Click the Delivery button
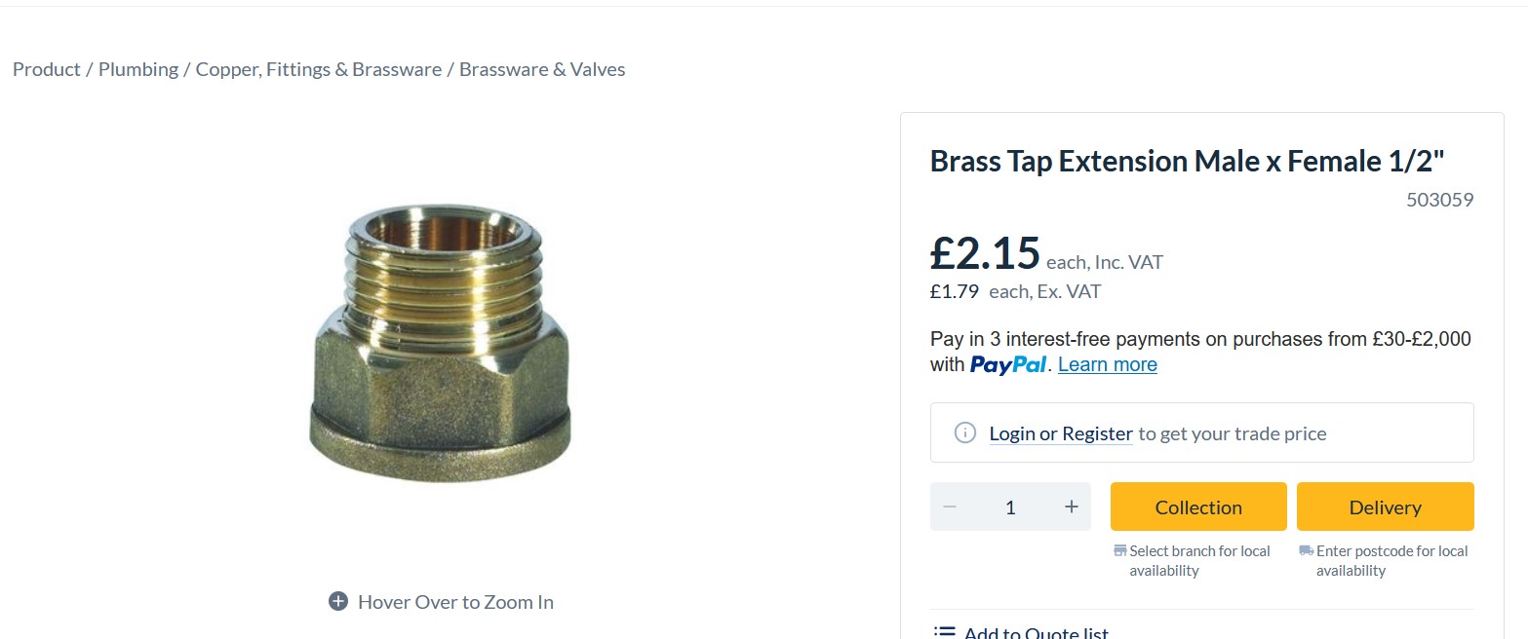 point(1385,507)
